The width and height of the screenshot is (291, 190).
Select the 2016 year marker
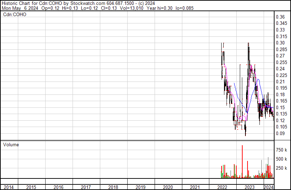pos(59,187)
